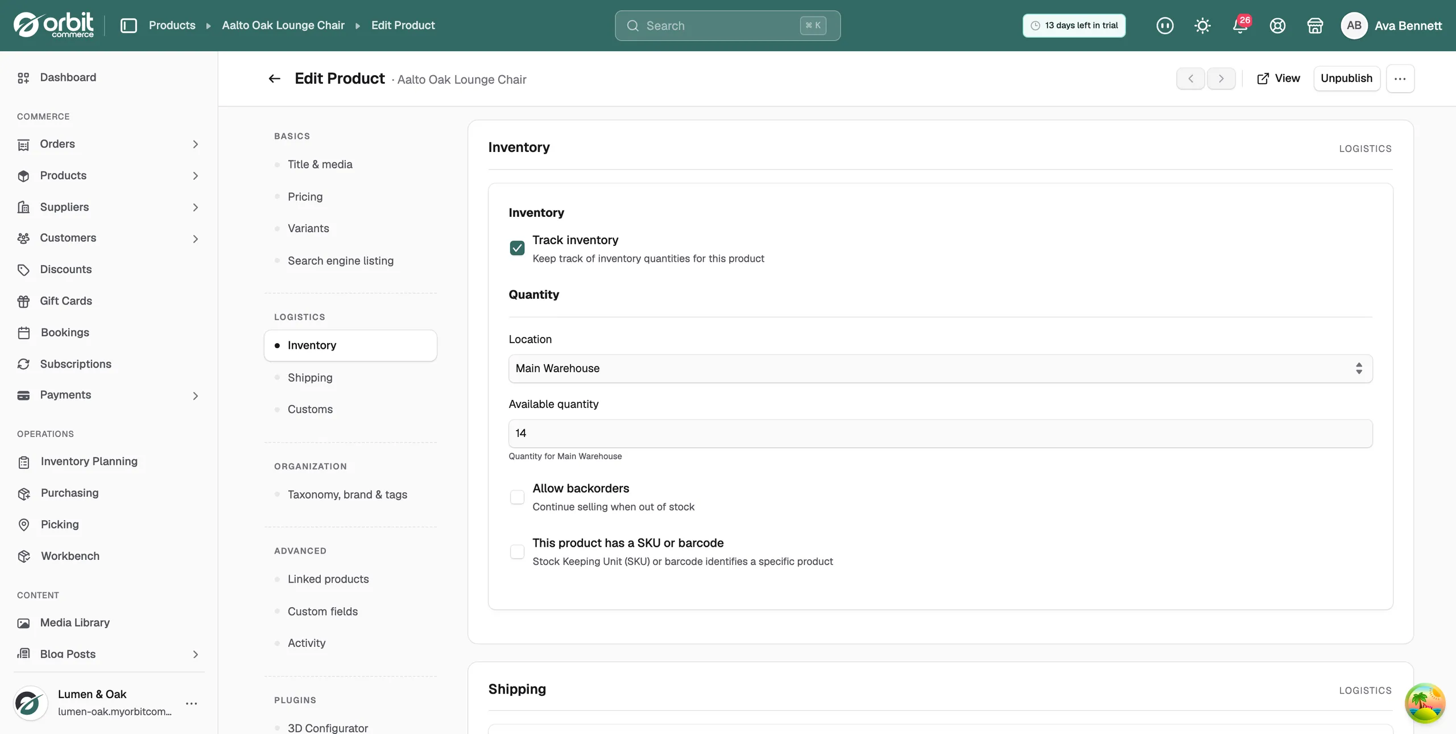Click the Lumen & Oak store name

(x=92, y=694)
